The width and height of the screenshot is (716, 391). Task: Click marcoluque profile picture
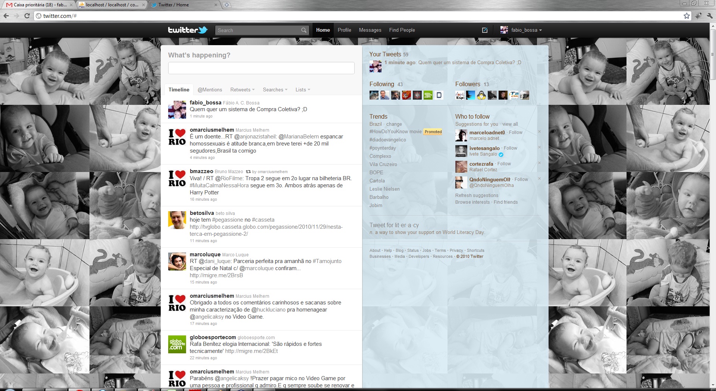point(177,262)
